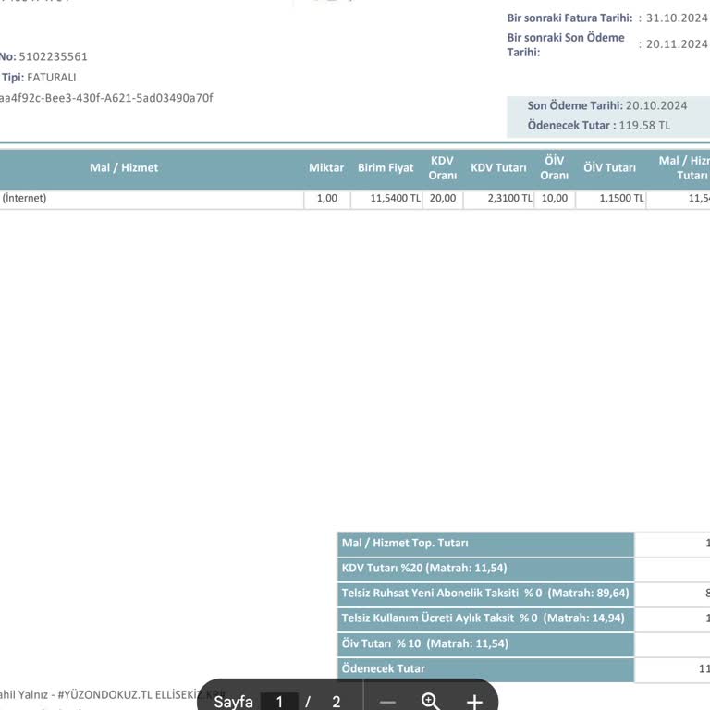
Task: Click the zoom in plus icon
Action: (474, 702)
